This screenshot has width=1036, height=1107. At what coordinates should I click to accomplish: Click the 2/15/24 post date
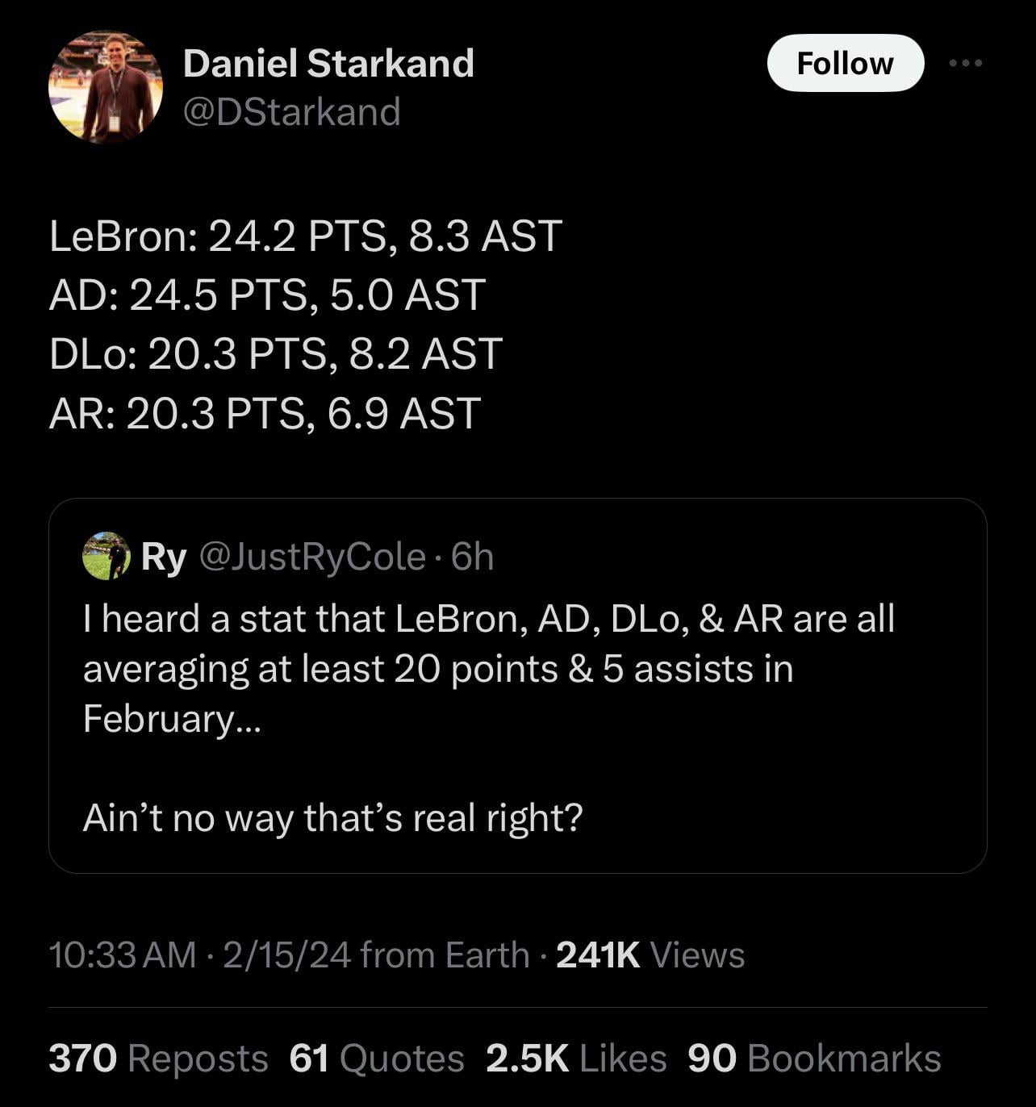[x=286, y=955]
